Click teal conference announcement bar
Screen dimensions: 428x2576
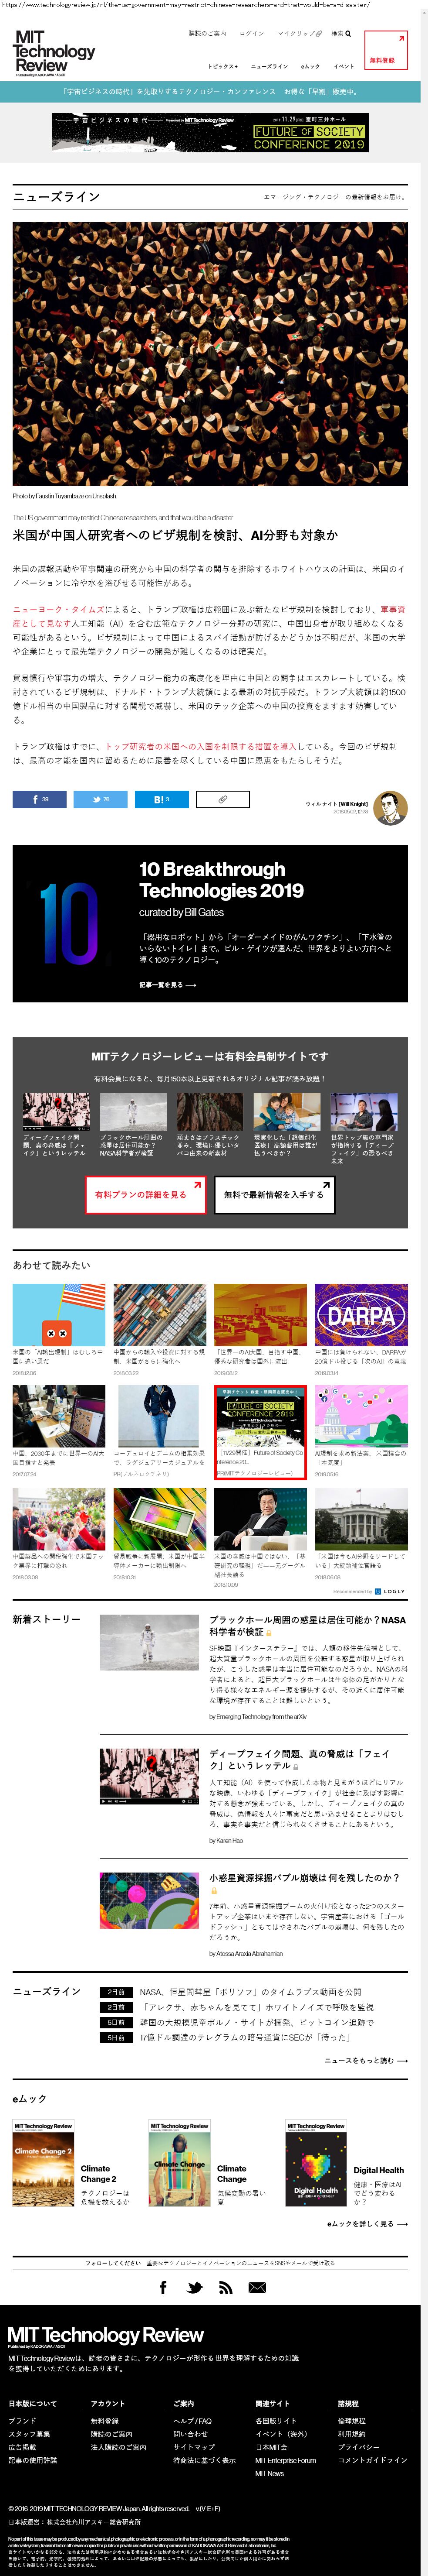[209, 91]
